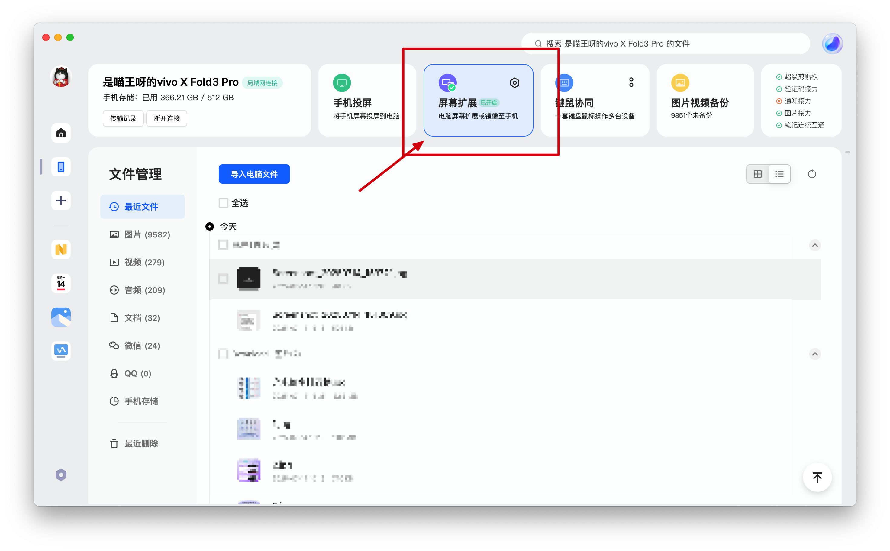The height and width of the screenshot is (551, 890).
Task: Switch to grid view
Action: point(758,174)
